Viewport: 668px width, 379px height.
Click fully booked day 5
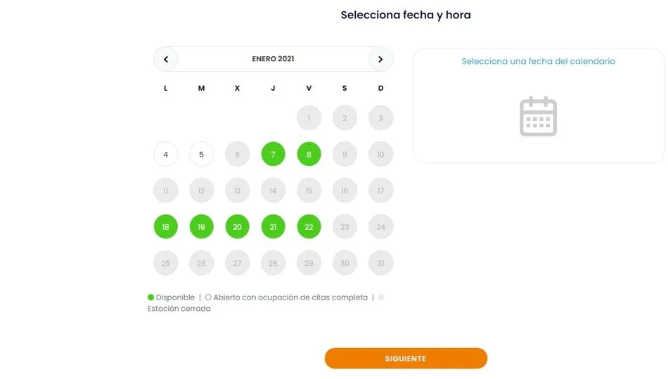202,154
